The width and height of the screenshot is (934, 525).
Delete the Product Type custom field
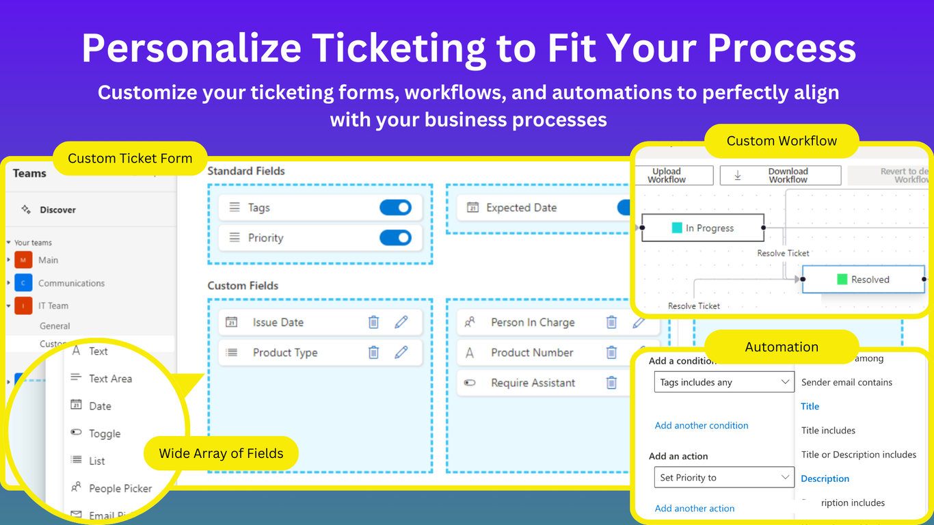point(373,352)
